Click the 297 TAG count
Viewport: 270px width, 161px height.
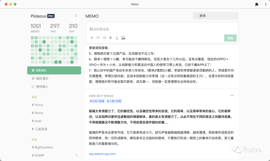pos(55,28)
